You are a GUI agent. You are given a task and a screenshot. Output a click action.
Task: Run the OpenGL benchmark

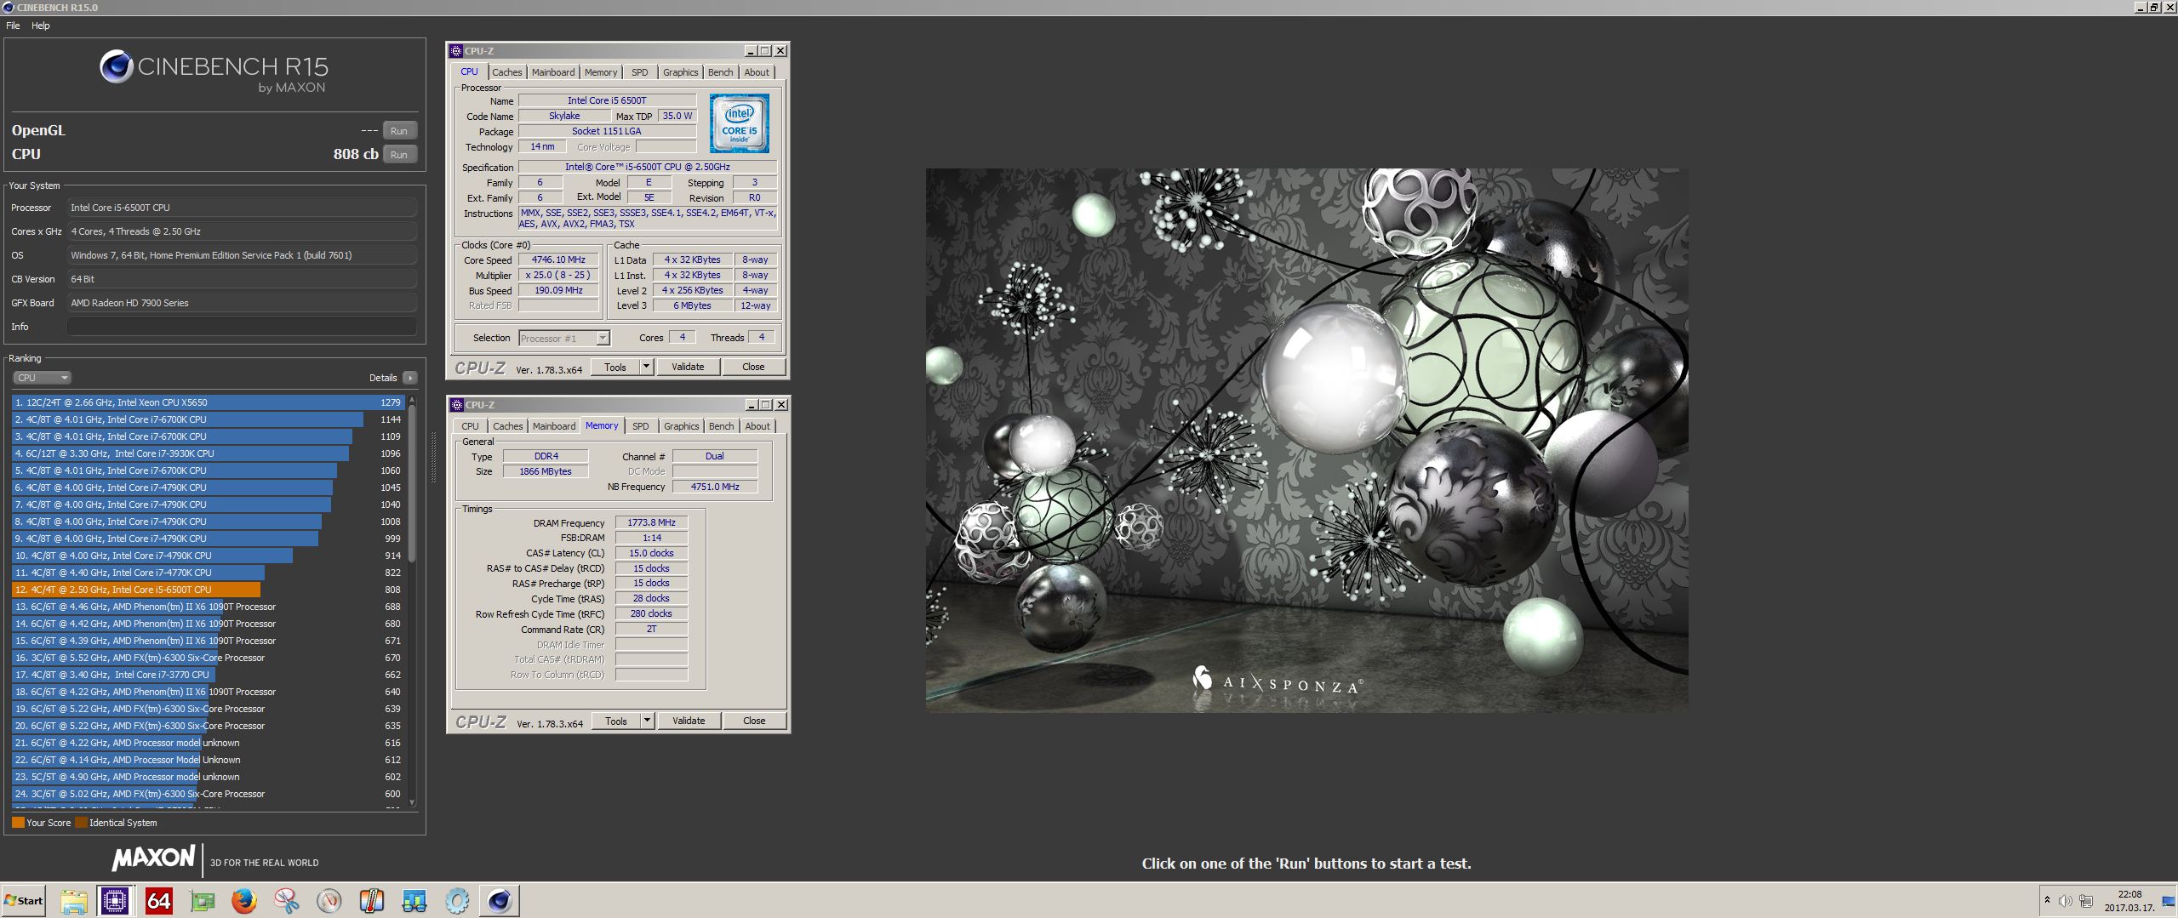pos(399,130)
